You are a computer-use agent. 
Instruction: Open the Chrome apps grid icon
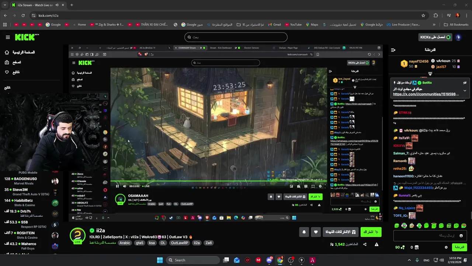[x=5, y=25]
